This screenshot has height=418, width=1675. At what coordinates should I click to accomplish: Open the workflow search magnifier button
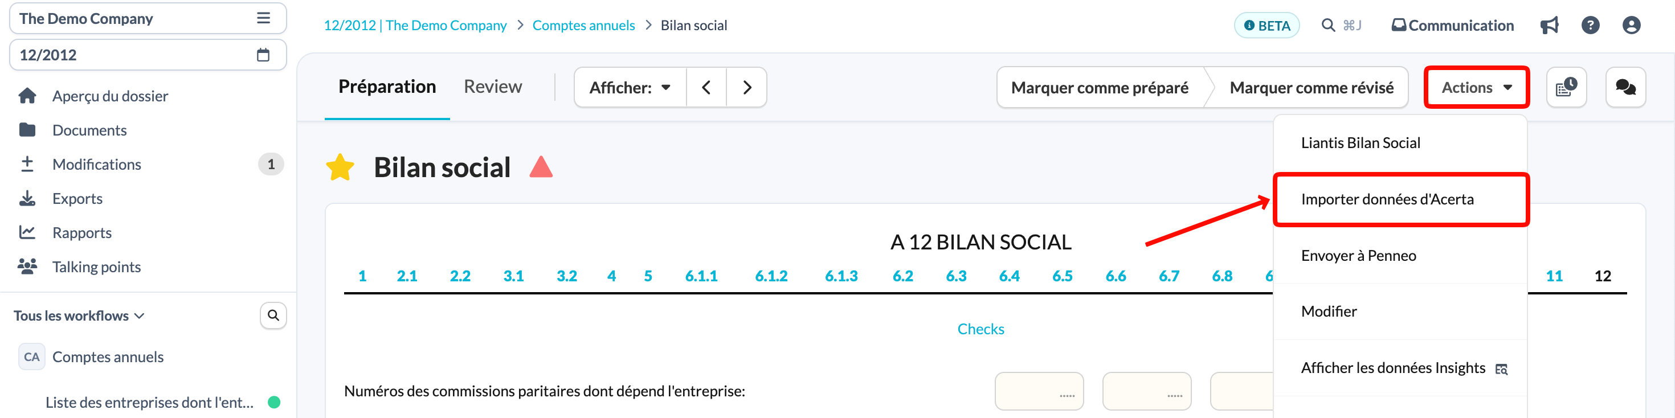273,315
